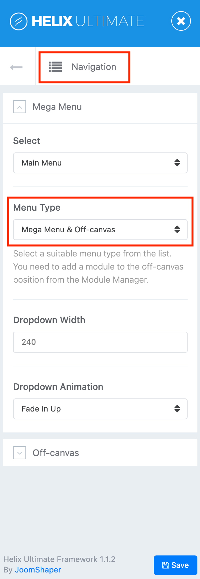Screen dimensions: 200x579
Task: Click the Helix leaf logo icon
Action: [x=19, y=22]
